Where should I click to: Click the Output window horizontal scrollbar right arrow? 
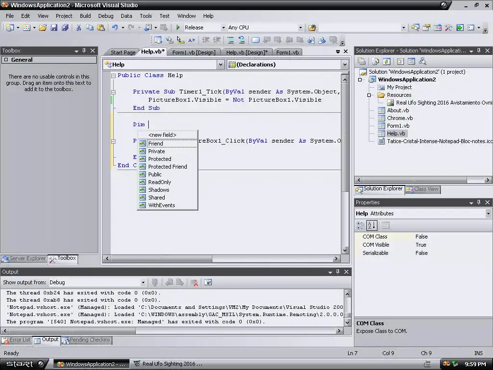[x=339, y=330]
